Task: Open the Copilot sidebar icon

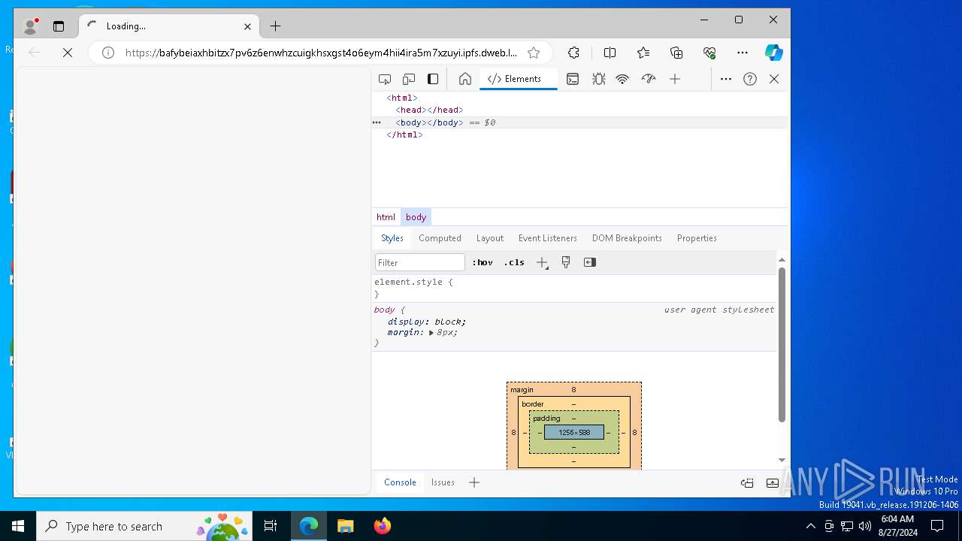Action: [x=774, y=53]
